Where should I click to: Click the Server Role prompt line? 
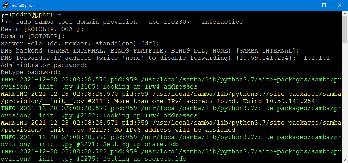[80, 44]
